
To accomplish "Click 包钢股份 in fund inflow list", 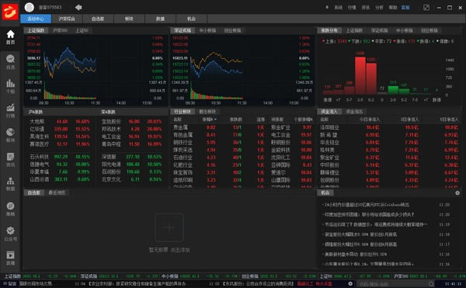I will 329,180.
